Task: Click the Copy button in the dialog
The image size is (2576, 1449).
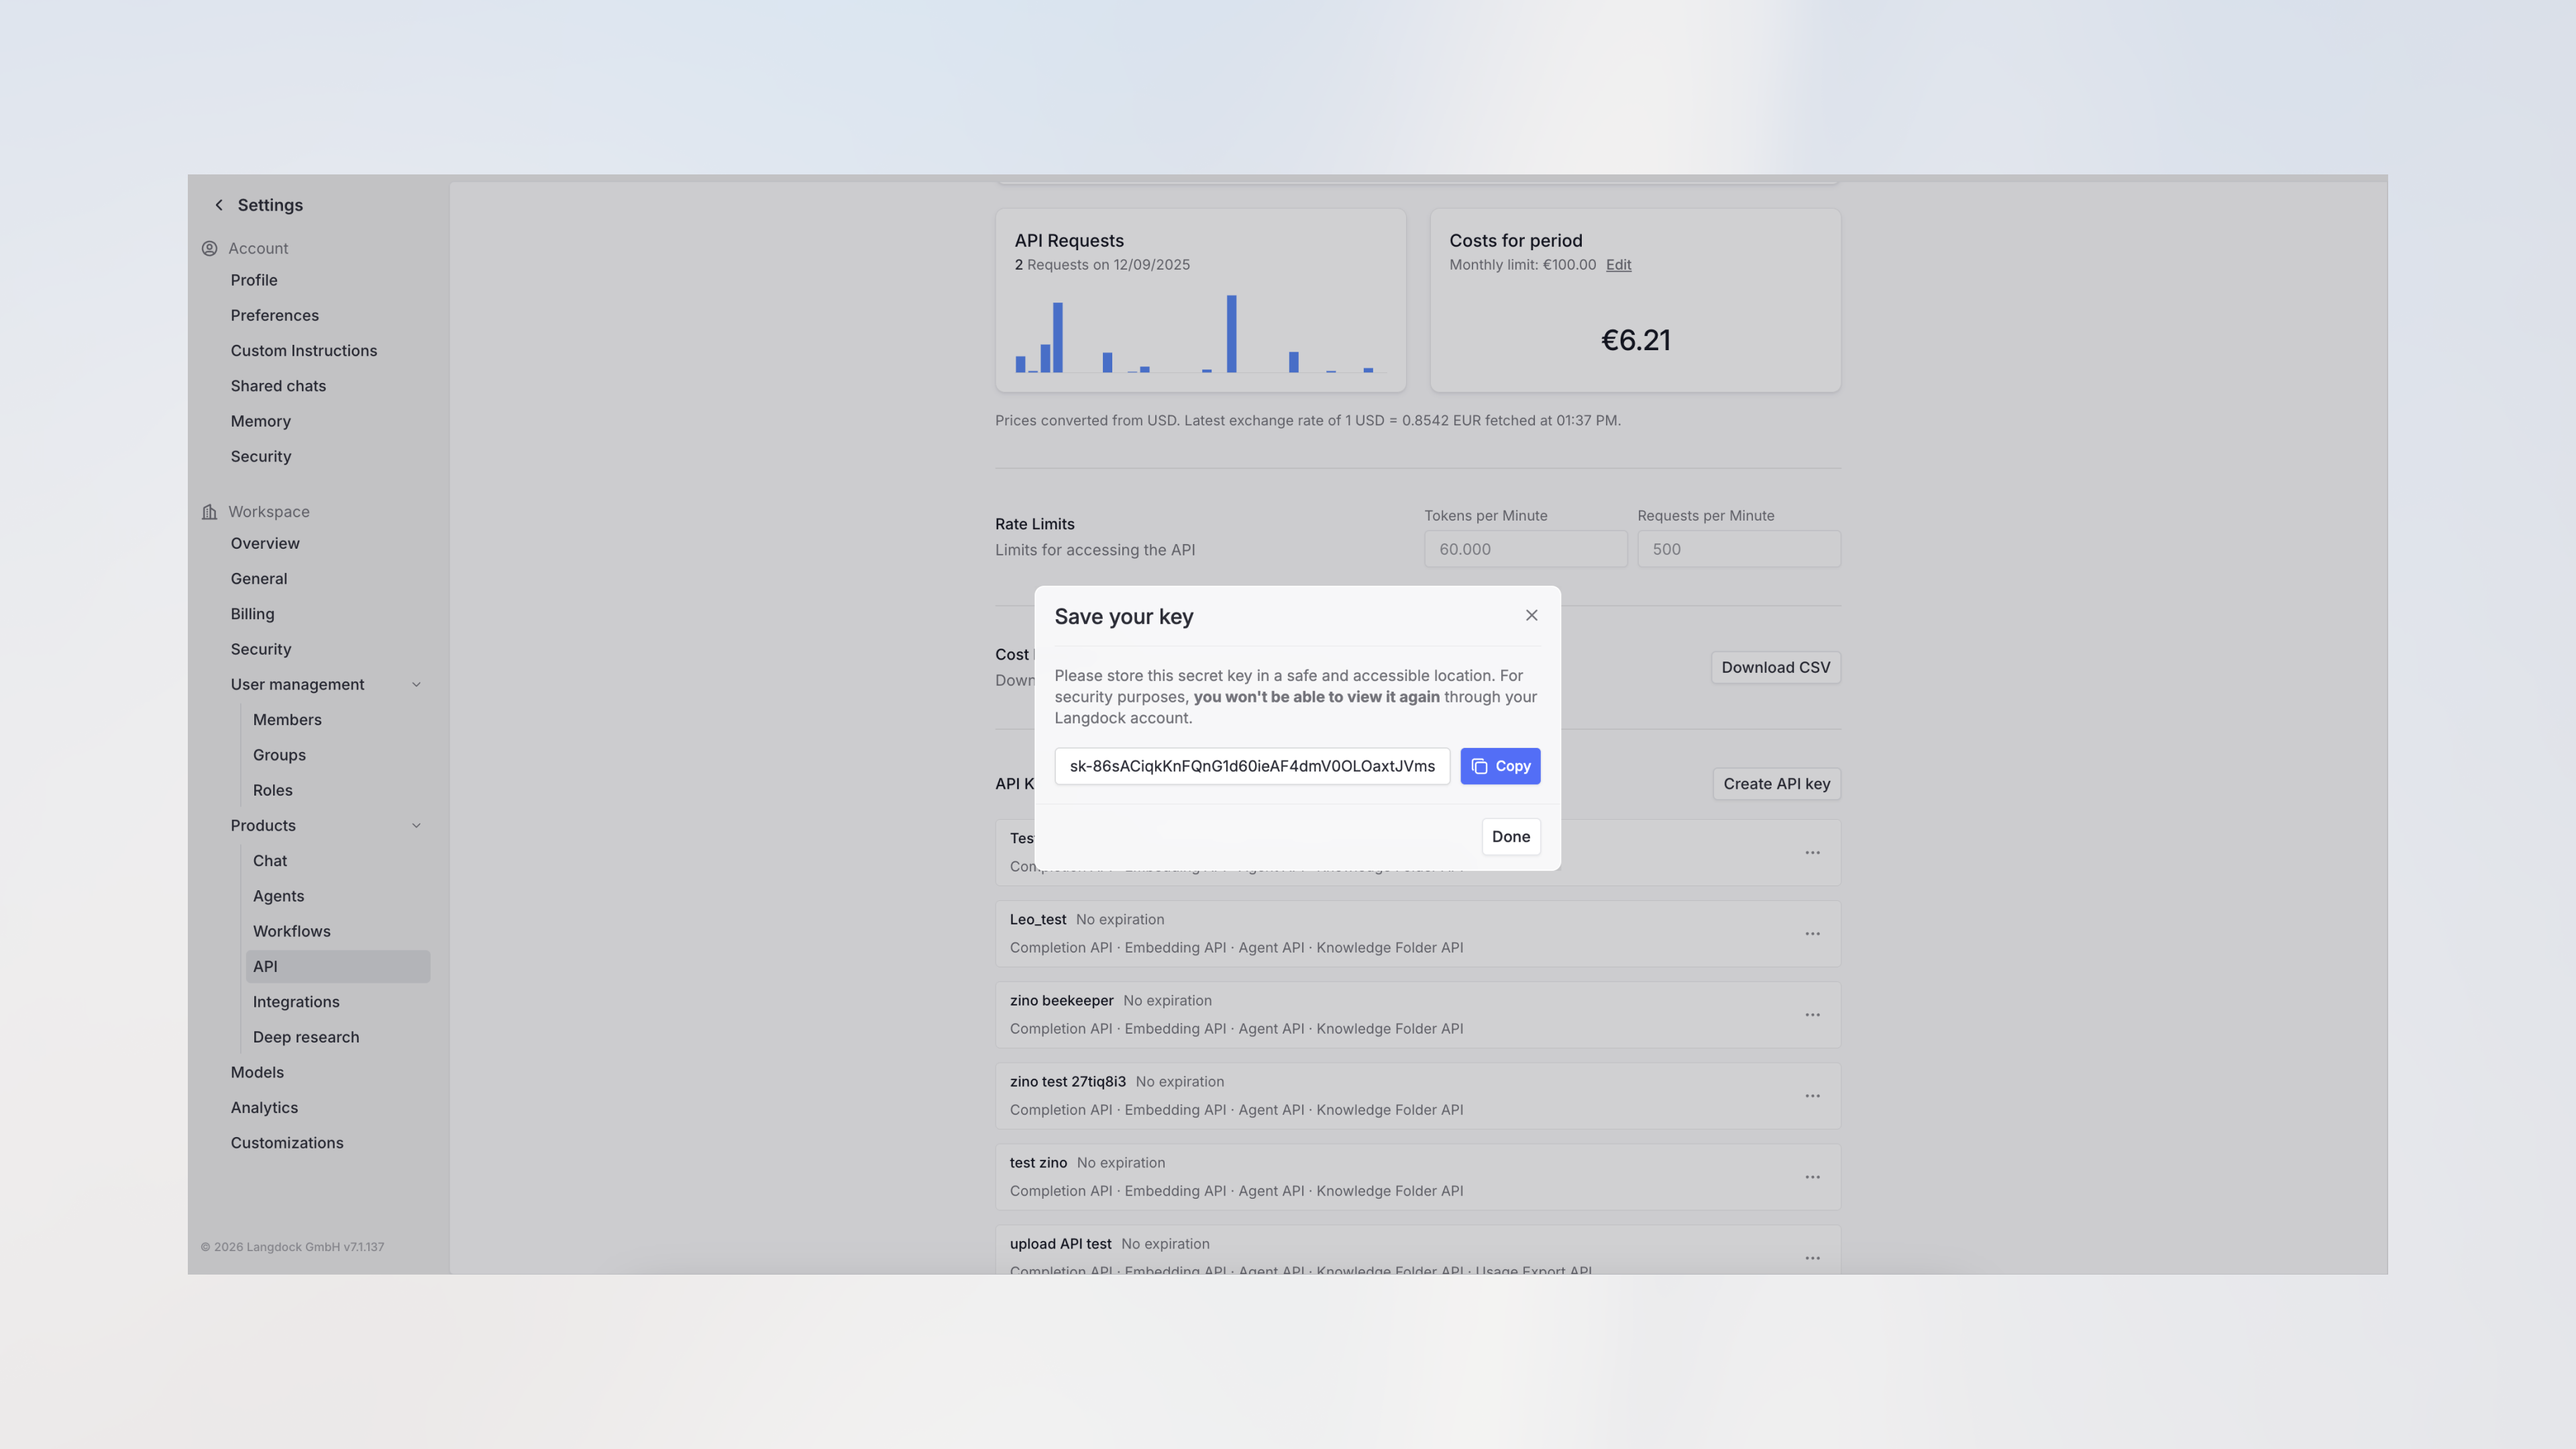Action: pyautogui.click(x=1500, y=766)
